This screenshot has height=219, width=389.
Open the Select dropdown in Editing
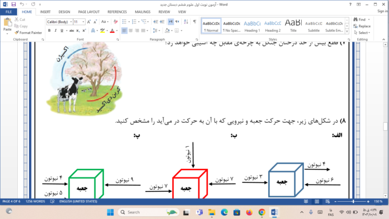pyautogui.click(x=362, y=32)
